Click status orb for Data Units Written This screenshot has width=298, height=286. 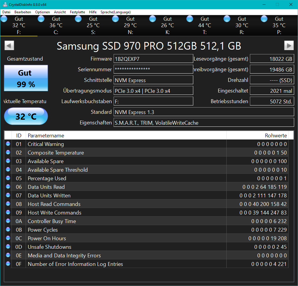coord(8,195)
